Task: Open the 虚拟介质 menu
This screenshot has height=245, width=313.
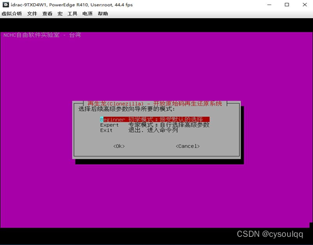Action: pyautogui.click(x=12, y=14)
